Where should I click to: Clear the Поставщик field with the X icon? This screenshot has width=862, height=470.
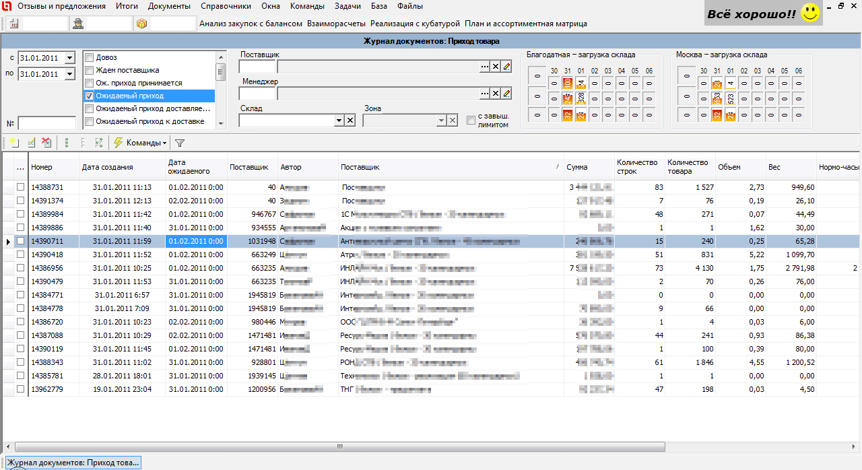[x=495, y=66]
